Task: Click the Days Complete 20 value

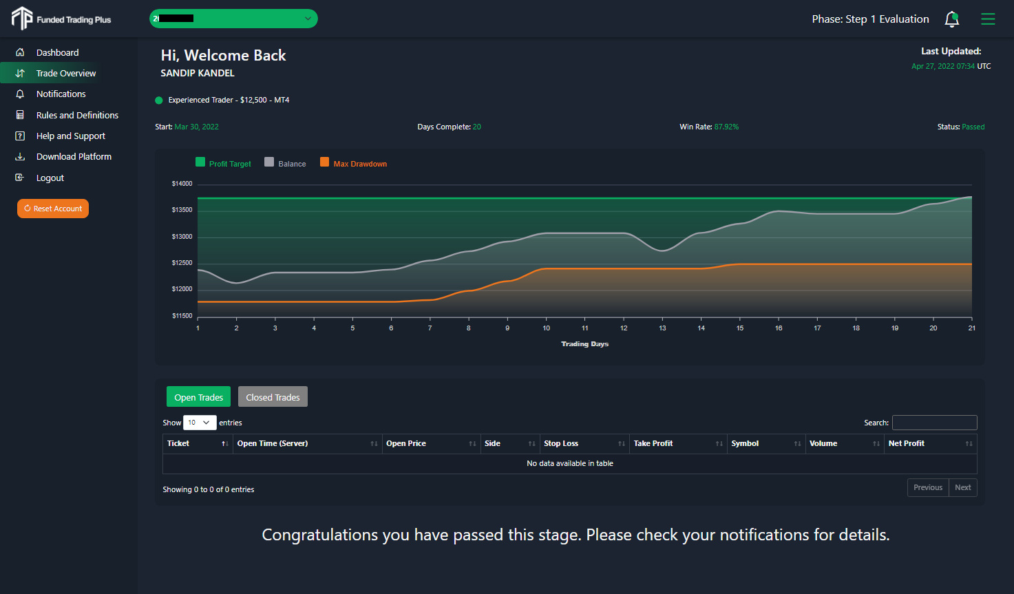Action: [x=477, y=127]
